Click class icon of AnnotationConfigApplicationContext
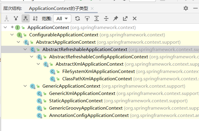 [x=39, y=115]
